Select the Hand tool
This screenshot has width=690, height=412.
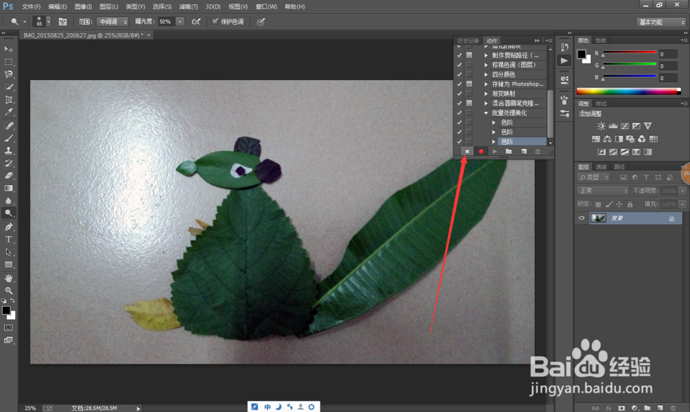click(x=8, y=278)
